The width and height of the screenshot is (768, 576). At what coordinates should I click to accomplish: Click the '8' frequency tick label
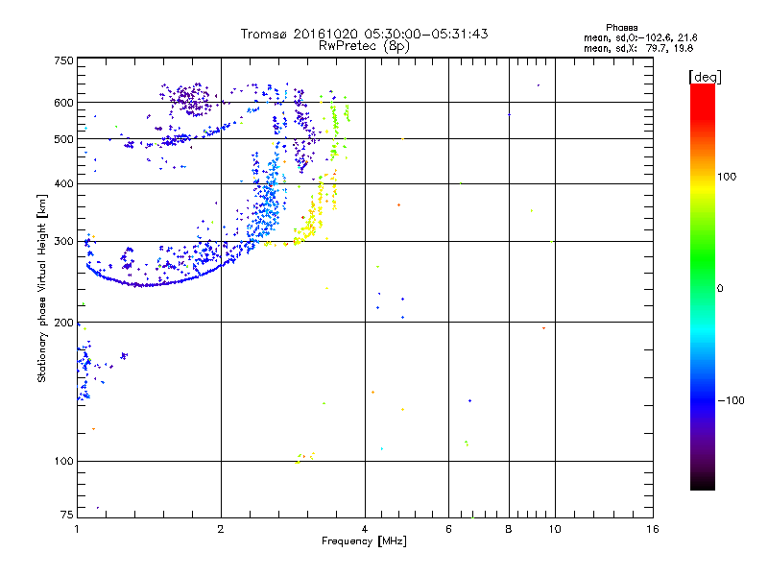click(x=509, y=529)
